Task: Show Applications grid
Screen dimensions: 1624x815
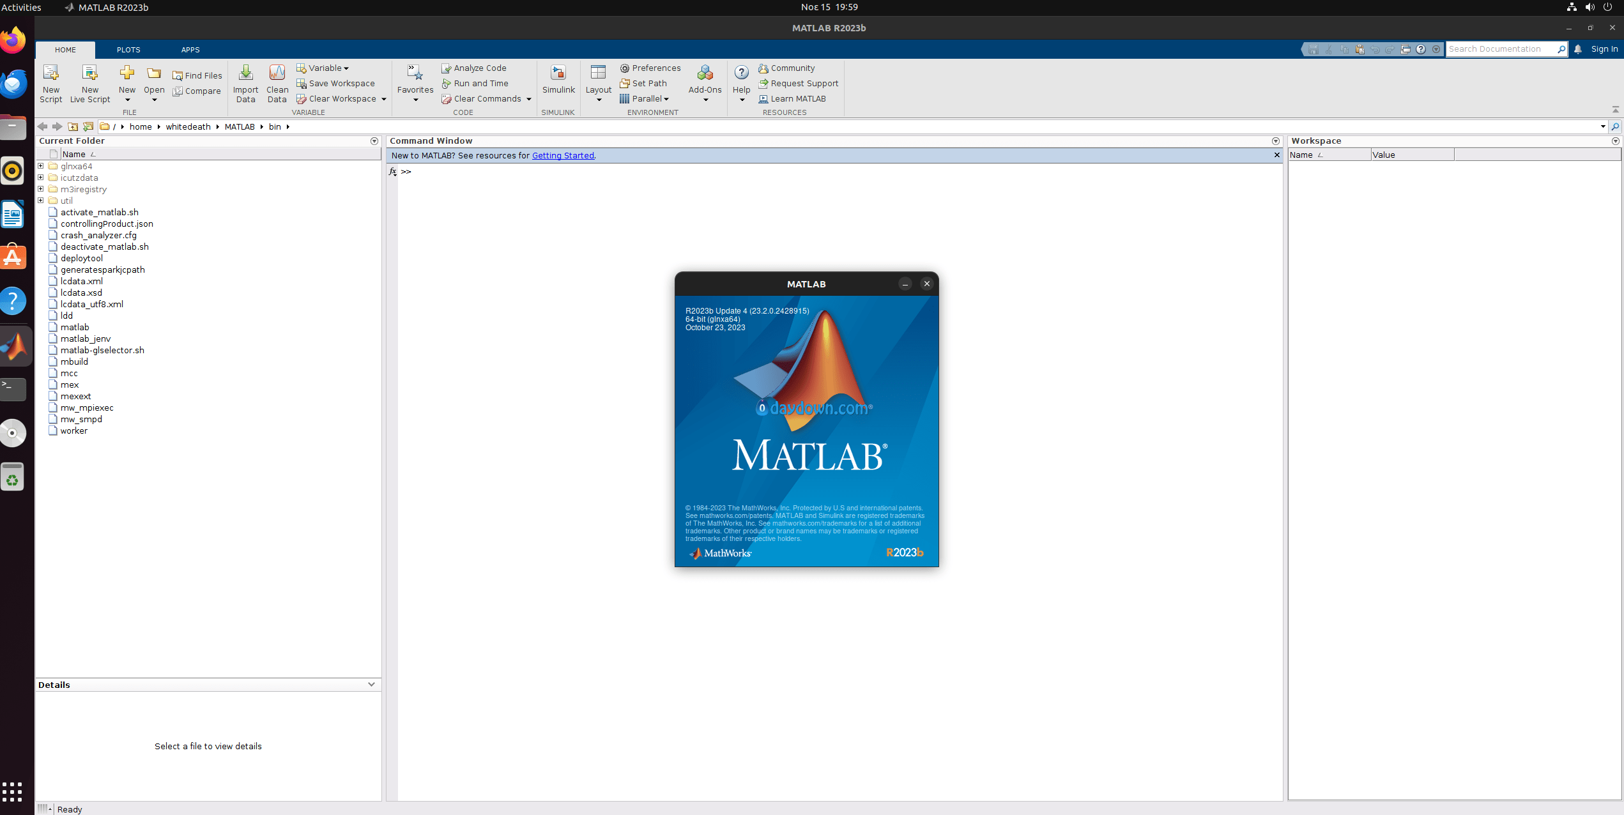Action: pyautogui.click(x=12, y=791)
